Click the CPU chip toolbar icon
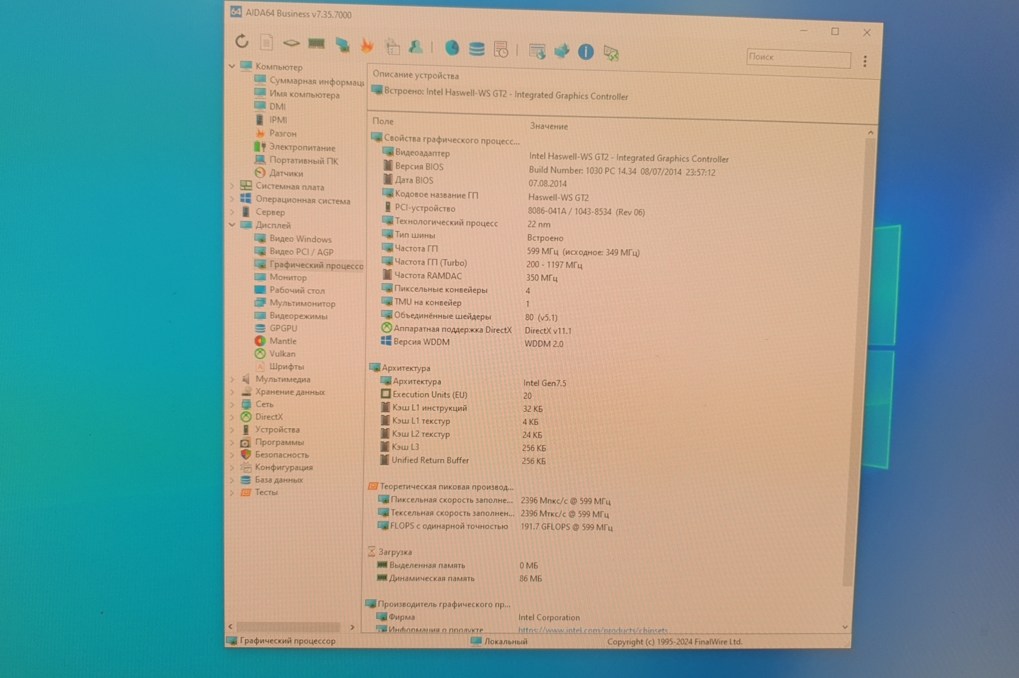The image size is (1019, 678). tap(291, 43)
